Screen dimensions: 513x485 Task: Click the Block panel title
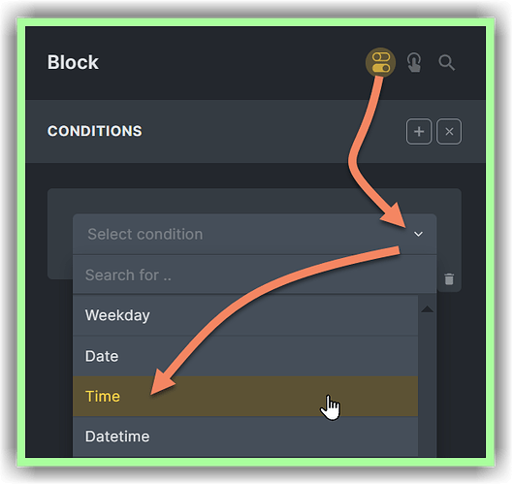(x=73, y=62)
